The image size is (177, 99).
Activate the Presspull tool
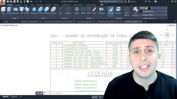pos(34,10)
